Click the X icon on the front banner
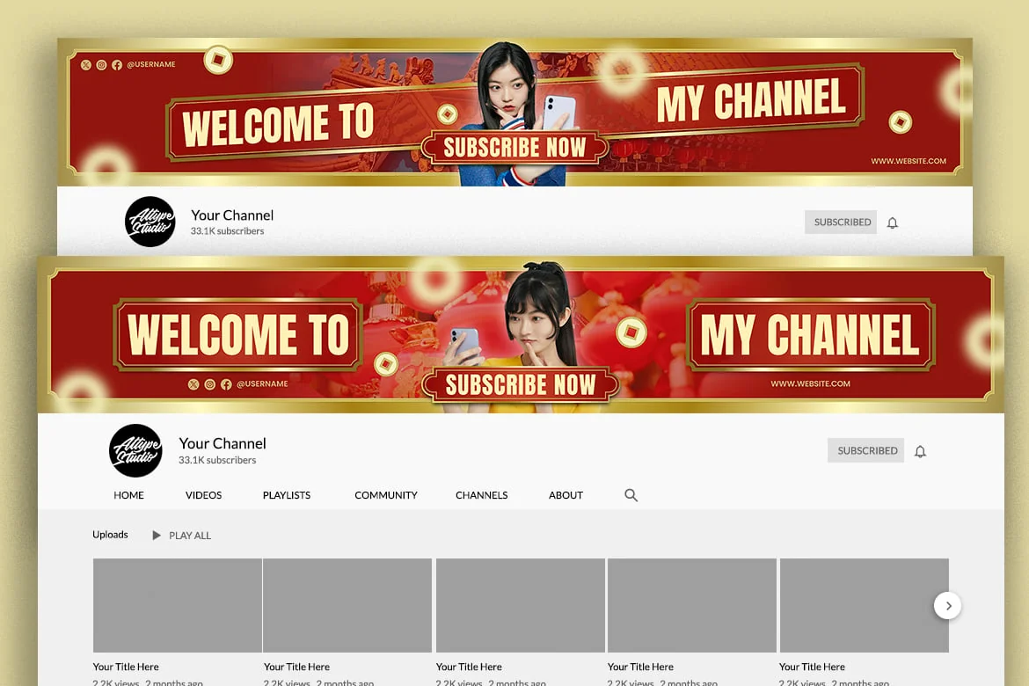 (x=193, y=384)
